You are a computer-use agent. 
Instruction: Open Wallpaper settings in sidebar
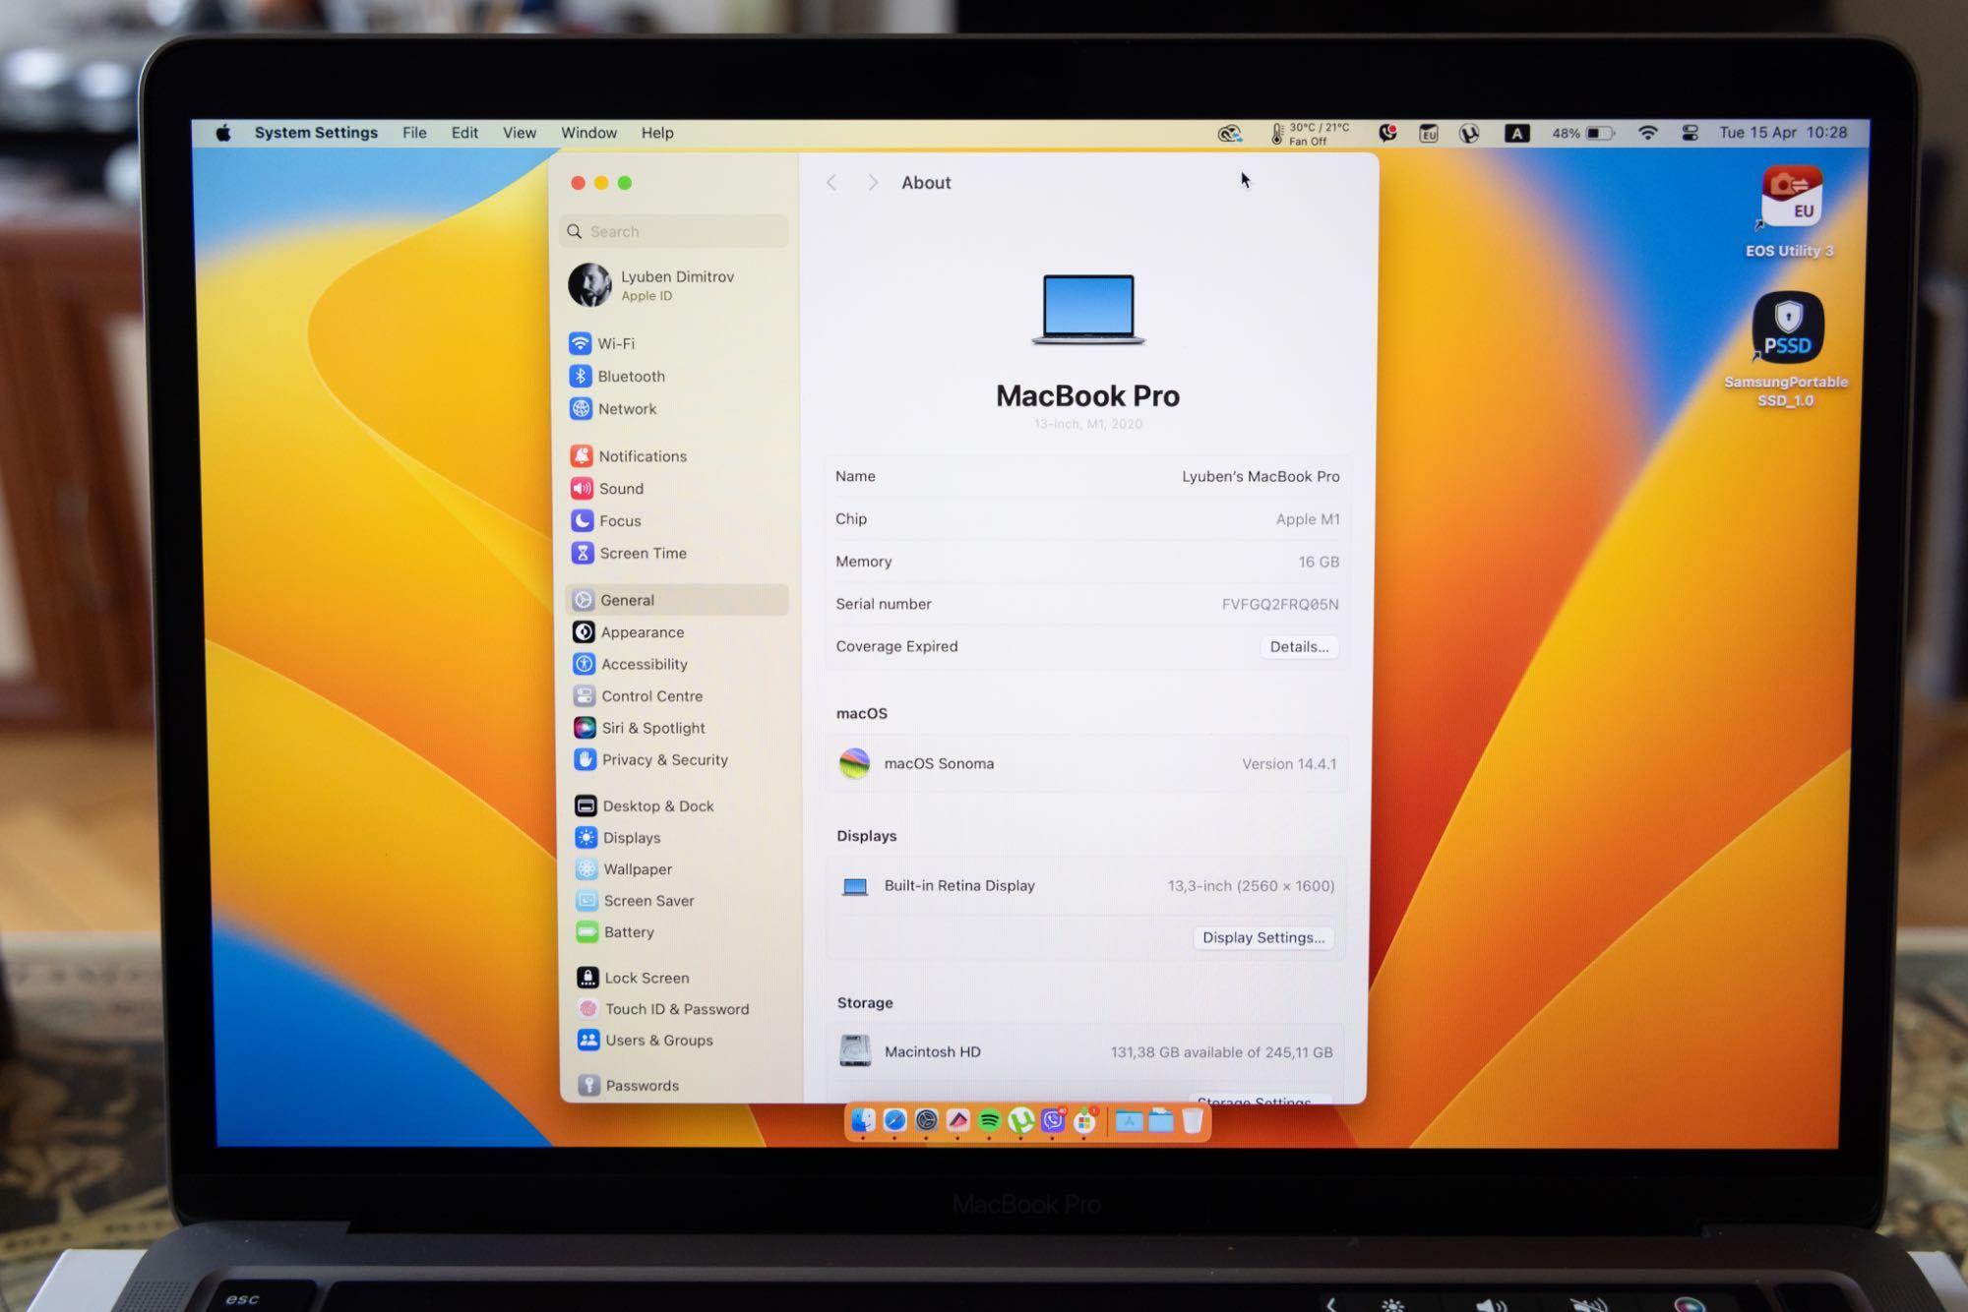coord(624,868)
